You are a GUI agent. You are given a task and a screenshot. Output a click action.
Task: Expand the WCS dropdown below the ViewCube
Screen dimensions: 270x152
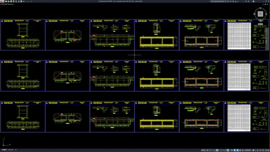(260, 24)
